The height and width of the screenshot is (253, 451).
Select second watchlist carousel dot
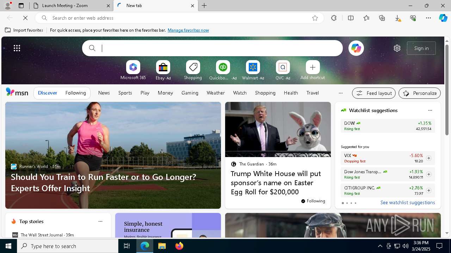(x=347, y=203)
